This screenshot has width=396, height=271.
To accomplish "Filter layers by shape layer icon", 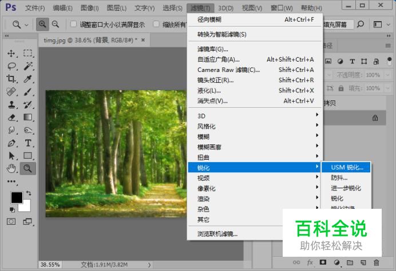I will tap(364, 61).
